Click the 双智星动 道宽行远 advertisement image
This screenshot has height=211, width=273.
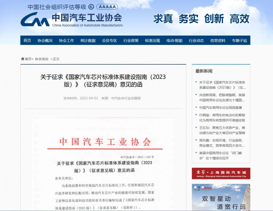(221, 197)
